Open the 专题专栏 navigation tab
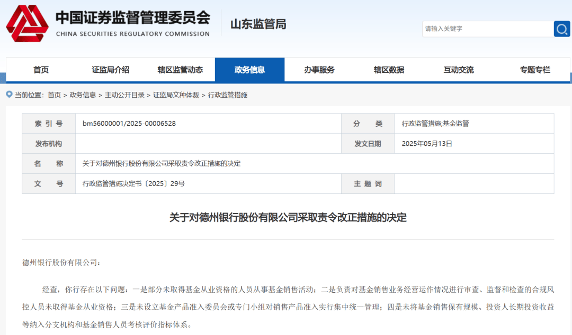This screenshot has width=572, height=335. tap(535, 70)
